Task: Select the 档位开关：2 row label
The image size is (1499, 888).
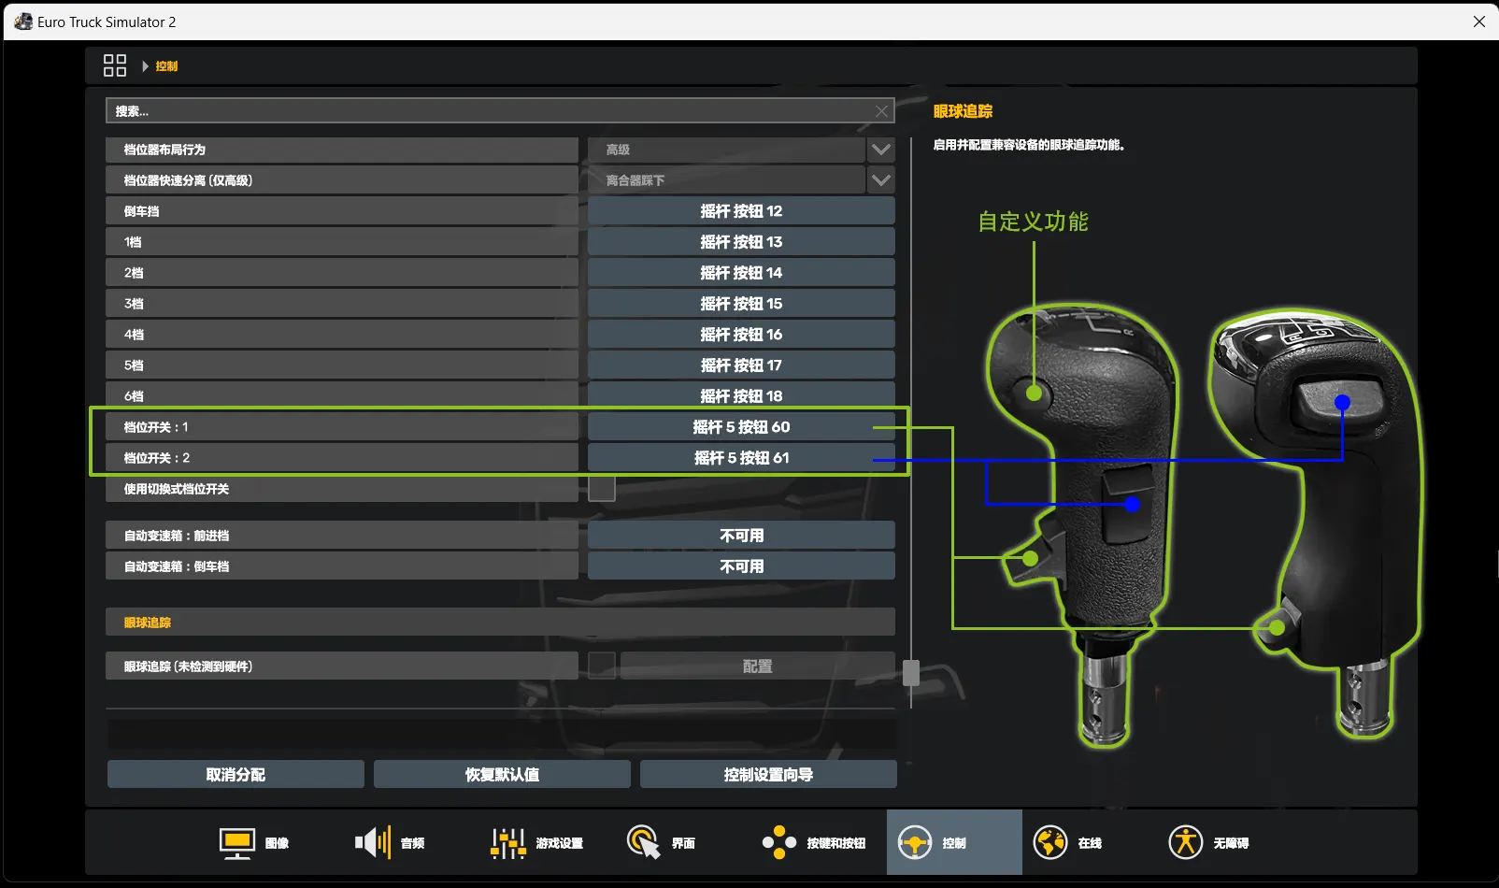Action: tap(342, 458)
